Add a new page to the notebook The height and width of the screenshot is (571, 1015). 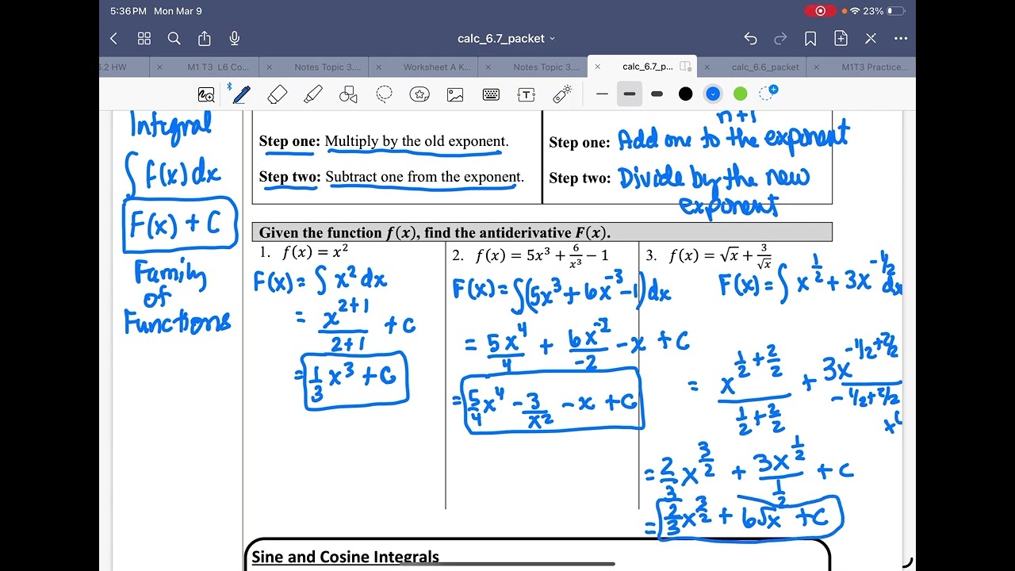[x=841, y=38]
